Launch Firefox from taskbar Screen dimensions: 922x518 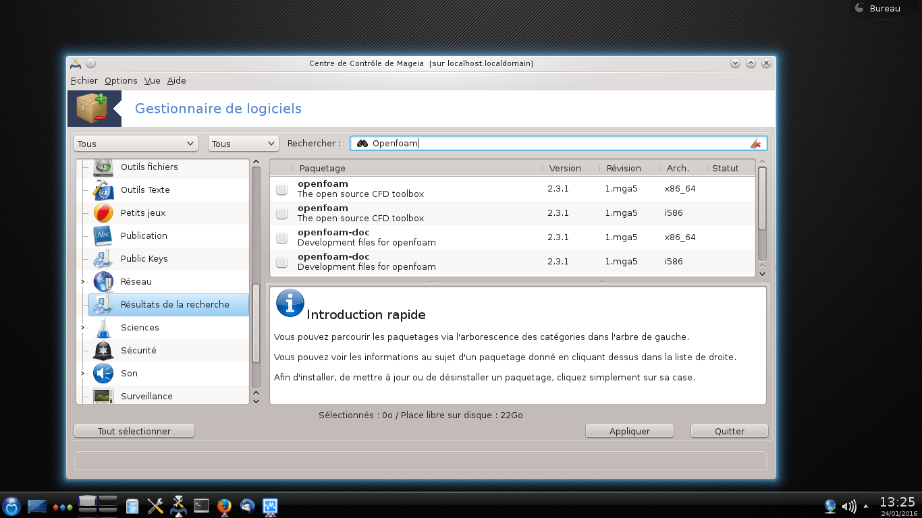click(224, 506)
